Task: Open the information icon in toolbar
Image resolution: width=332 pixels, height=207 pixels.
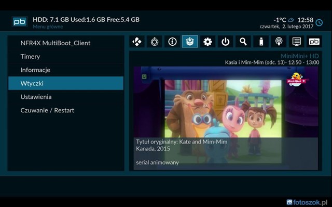Action: 172,42
